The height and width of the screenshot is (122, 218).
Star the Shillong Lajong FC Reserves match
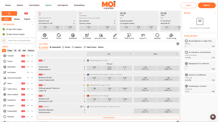84,85
